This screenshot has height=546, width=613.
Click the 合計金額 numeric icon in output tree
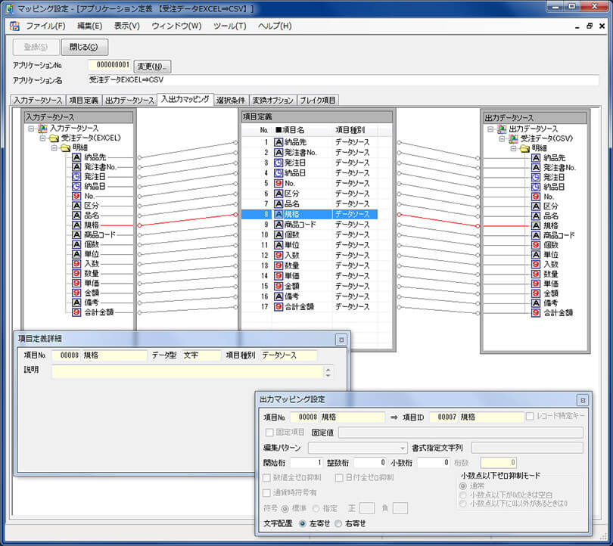[536, 312]
